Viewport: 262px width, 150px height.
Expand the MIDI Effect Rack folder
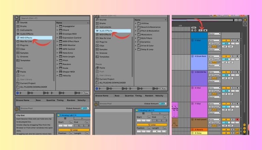coord(57,41)
